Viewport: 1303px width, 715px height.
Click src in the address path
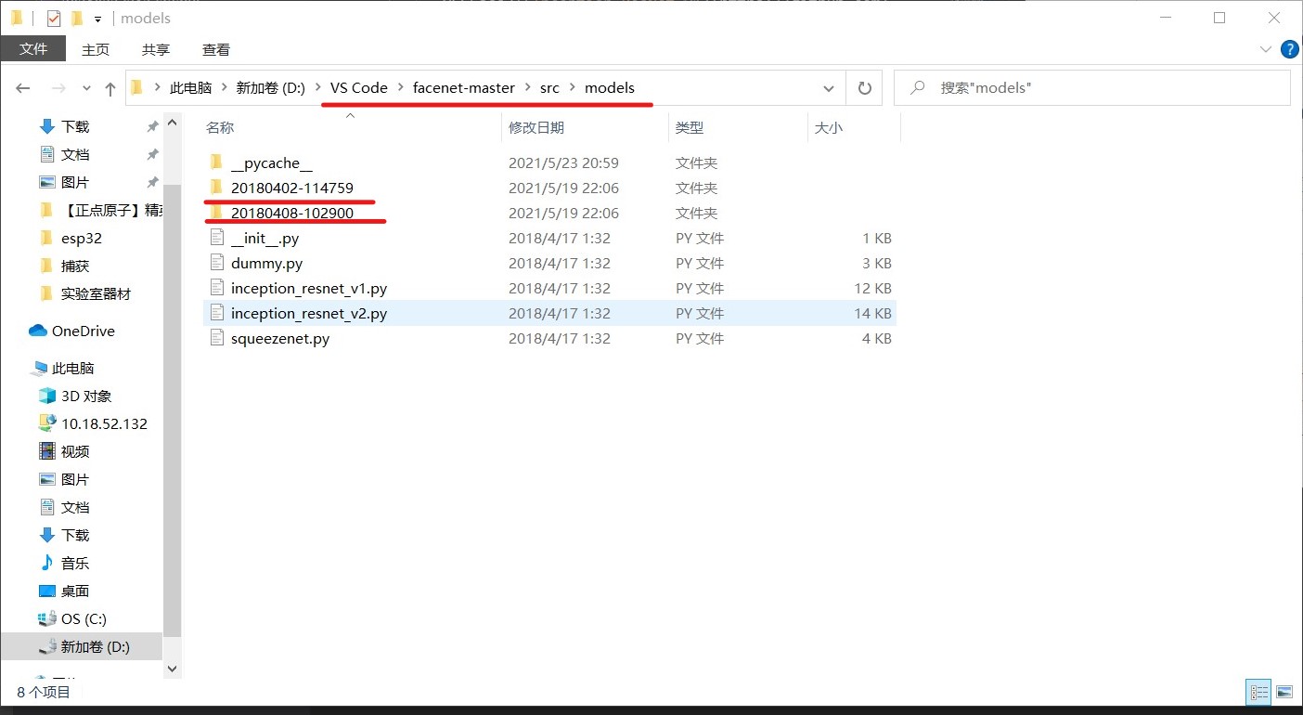pyautogui.click(x=549, y=87)
